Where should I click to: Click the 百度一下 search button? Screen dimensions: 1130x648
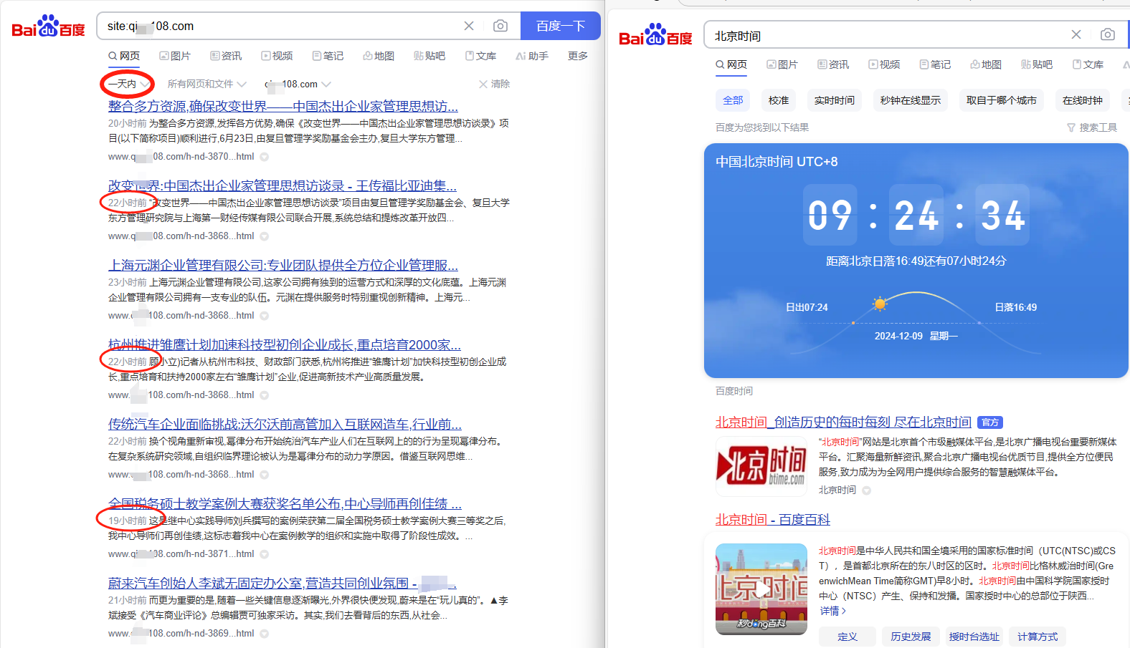point(561,26)
